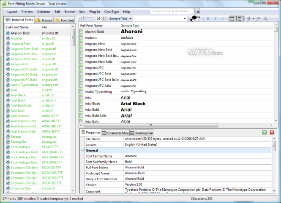Click font icon beside Andalus in left list
The height and width of the screenshot is (203, 281).
(x=8, y=38)
